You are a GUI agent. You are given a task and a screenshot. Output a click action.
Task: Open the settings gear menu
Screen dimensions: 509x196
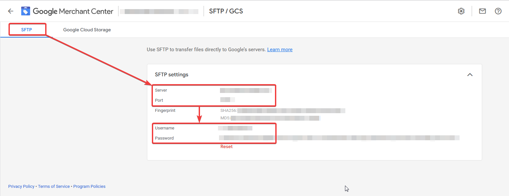tap(461, 11)
